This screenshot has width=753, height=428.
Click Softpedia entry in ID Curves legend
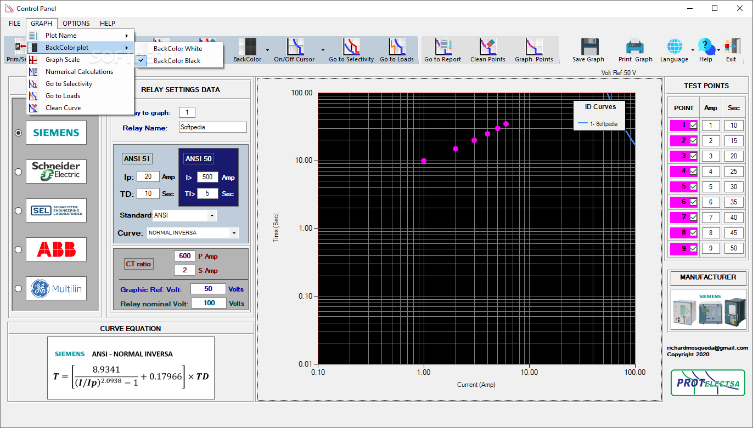tap(598, 124)
